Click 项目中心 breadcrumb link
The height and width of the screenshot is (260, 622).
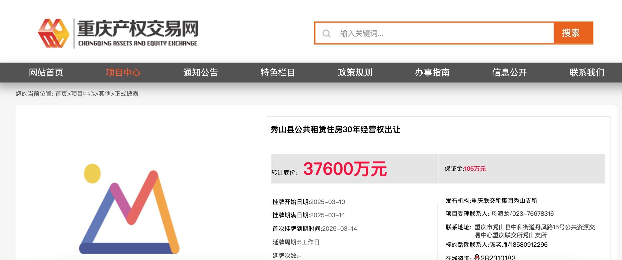(83, 94)
